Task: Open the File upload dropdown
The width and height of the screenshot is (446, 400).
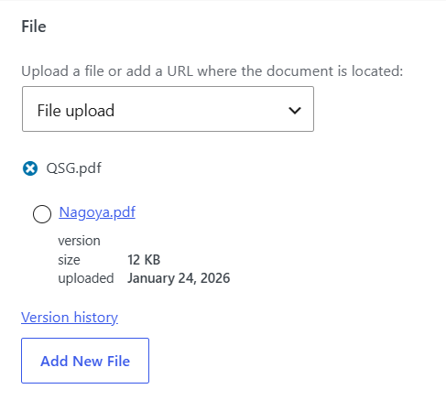Action: 168,109
